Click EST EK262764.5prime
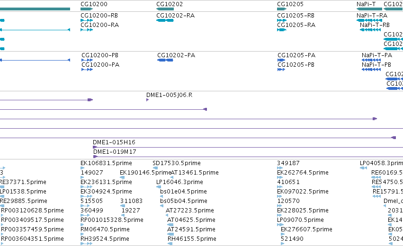 303,173
